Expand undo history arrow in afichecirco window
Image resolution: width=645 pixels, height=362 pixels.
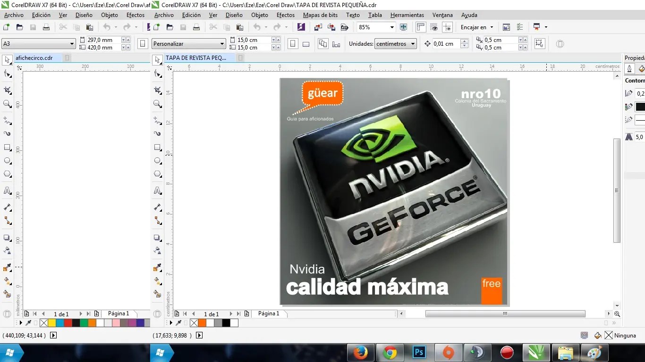[x=116, y=27]
